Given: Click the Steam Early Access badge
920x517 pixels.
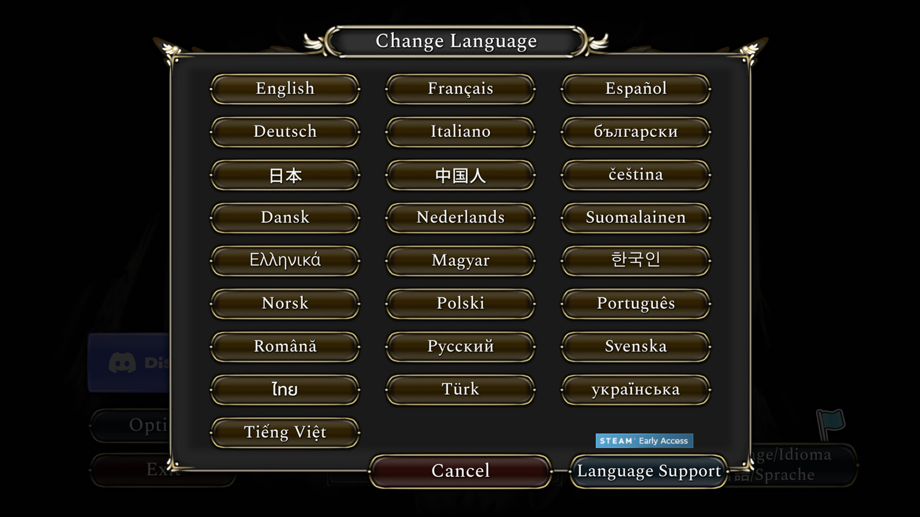Looking at the screenshot, I should (x=644, y=440).
